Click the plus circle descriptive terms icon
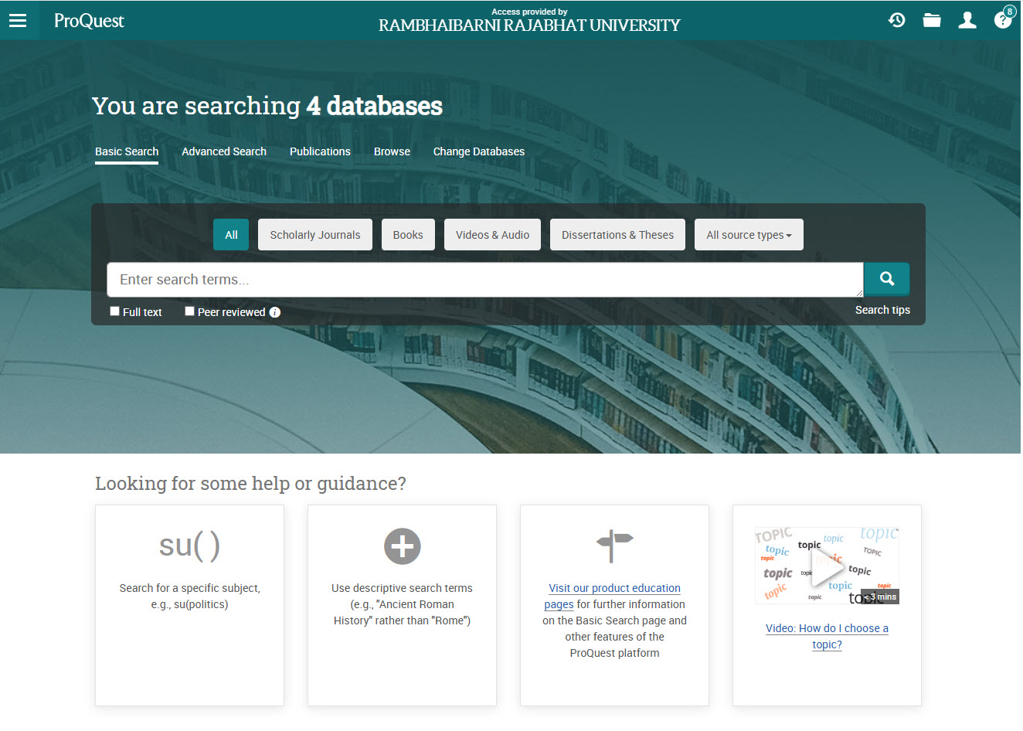1023x731 pixels. coord(403,546)
